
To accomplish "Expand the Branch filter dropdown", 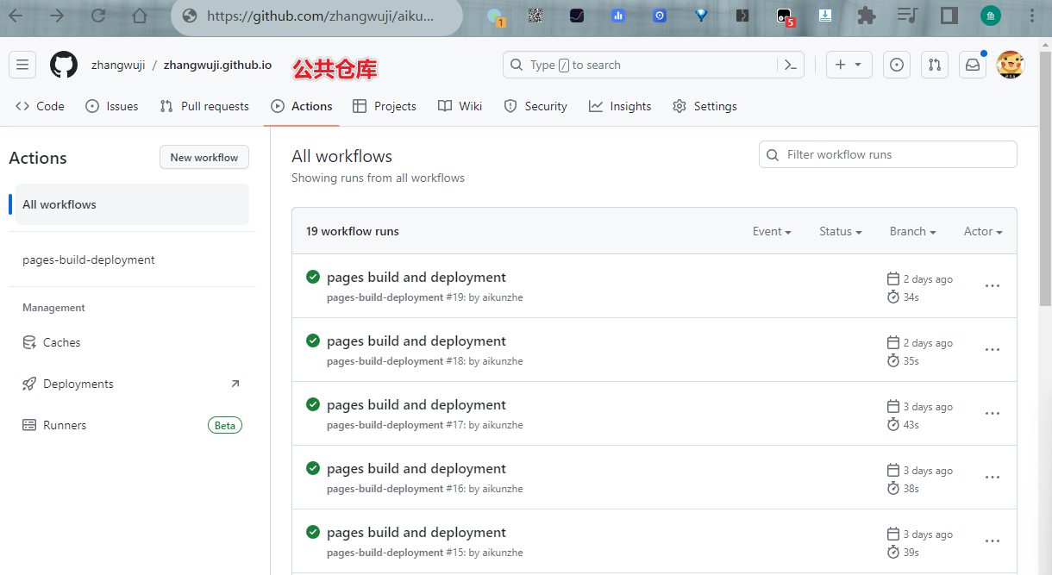I will tap(912, 231).
